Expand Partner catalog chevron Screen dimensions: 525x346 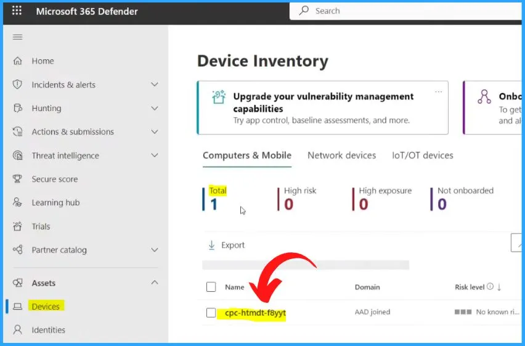(154, 250)
